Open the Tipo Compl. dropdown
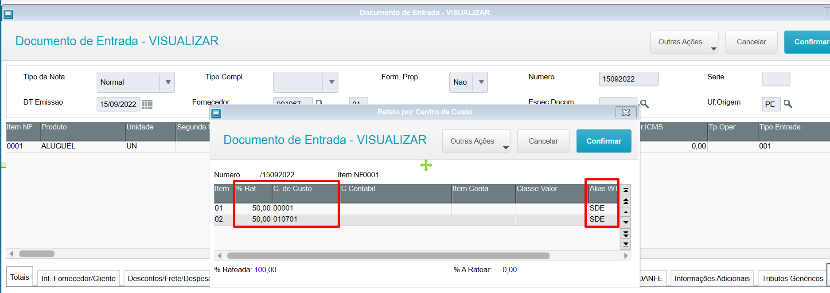The image size is (830, 293). 331,82
